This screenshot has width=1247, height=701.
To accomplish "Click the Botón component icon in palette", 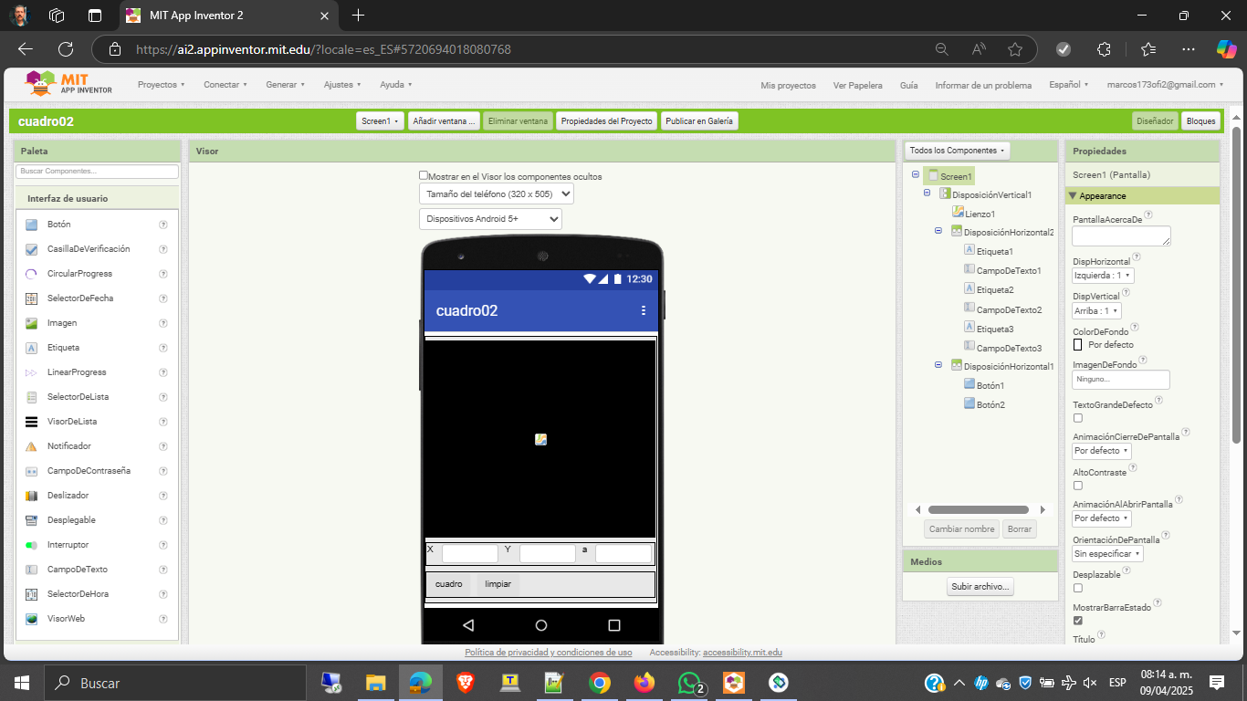I will coord(31,225).
